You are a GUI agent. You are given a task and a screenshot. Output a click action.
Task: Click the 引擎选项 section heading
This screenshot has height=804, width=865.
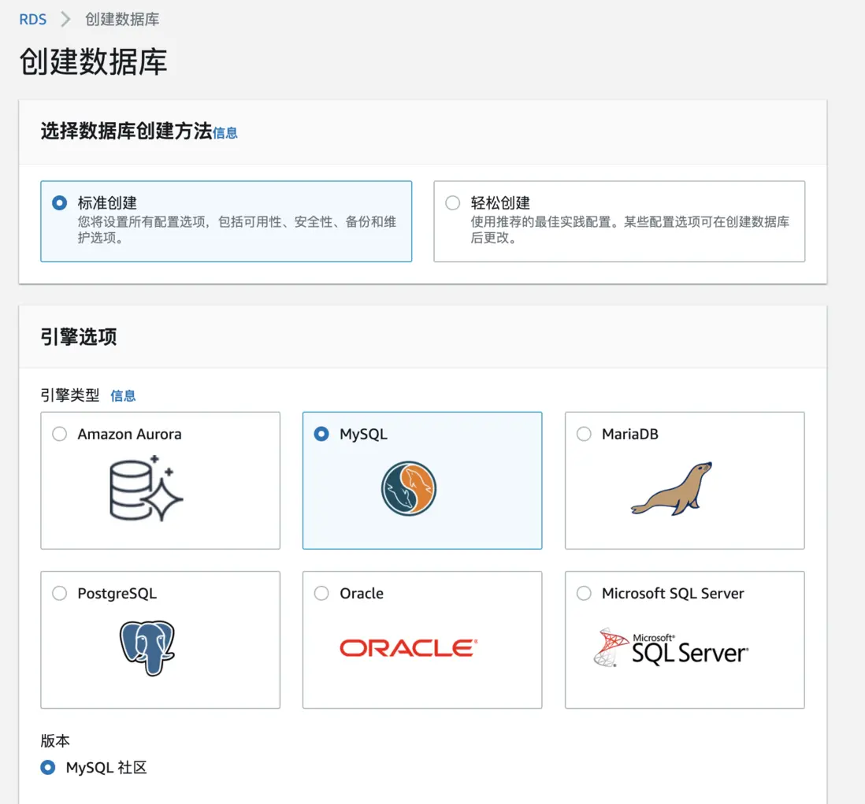78,337
